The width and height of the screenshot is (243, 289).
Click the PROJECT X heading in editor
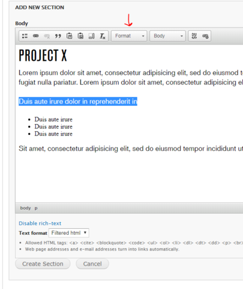[x=43, y=55]
